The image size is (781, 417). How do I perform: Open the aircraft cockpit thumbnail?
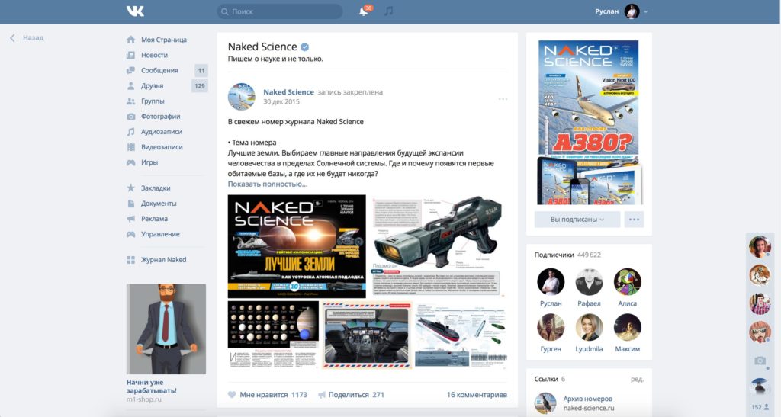click(367, 335)
